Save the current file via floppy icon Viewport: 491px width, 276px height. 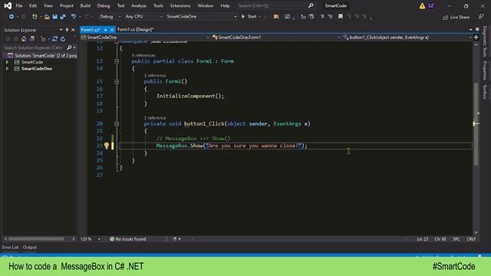click(54, 17)
